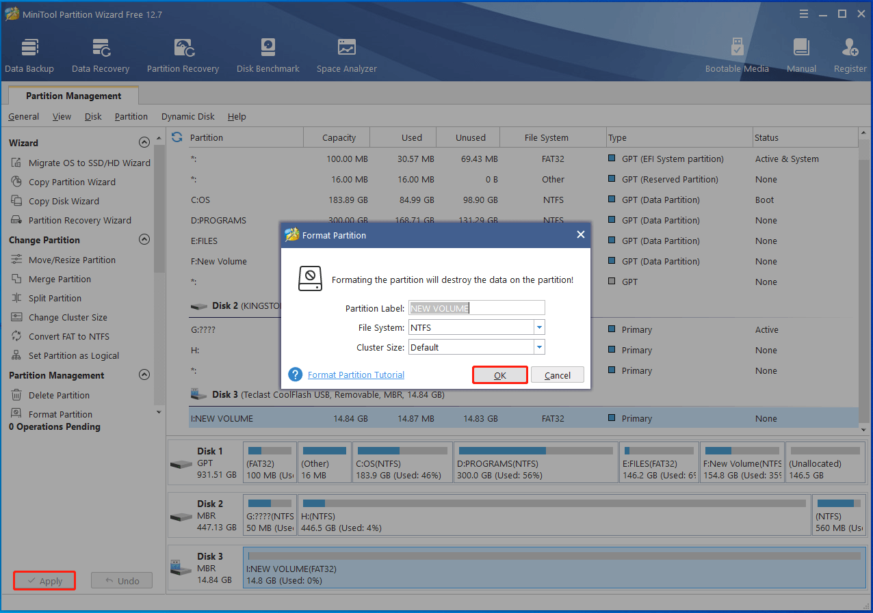Select the Partition Management tab

74,96
